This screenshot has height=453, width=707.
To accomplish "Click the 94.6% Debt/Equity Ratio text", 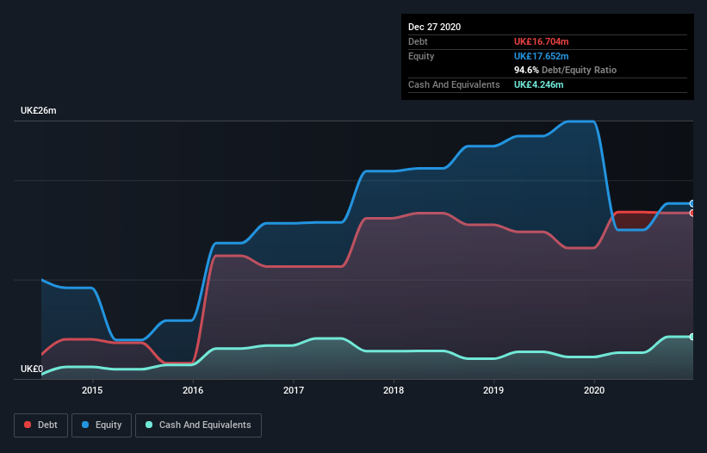I will [x=566, y=70].
